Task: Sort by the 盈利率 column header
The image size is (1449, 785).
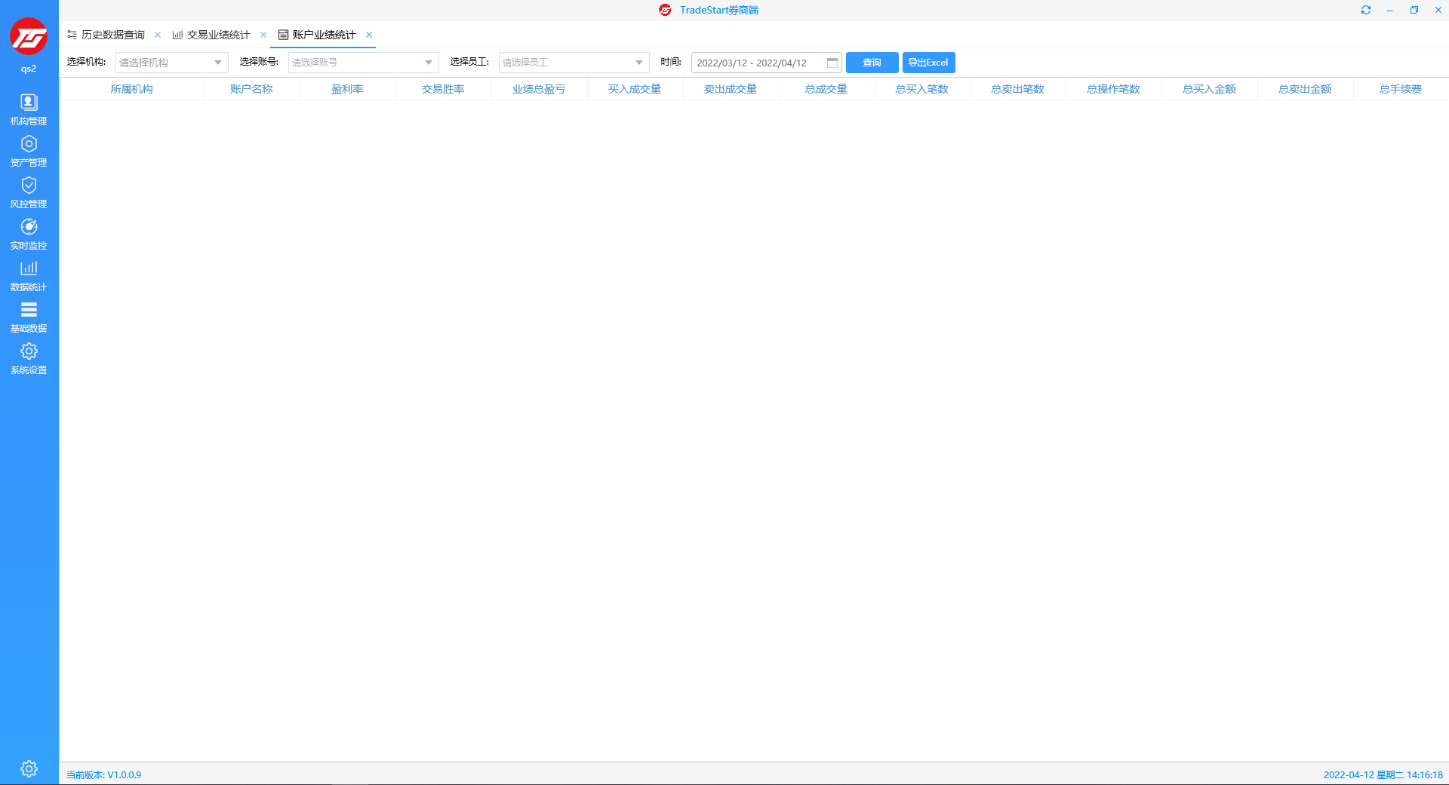Action: coord(347,89)
